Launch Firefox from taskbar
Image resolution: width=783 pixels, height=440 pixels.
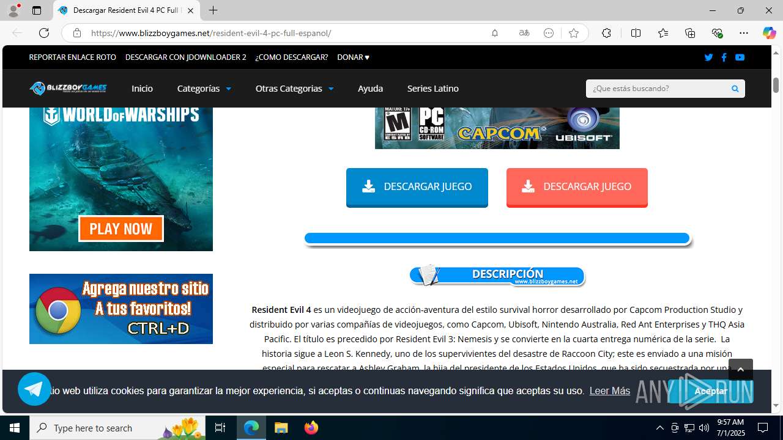[x=311, y=428]
